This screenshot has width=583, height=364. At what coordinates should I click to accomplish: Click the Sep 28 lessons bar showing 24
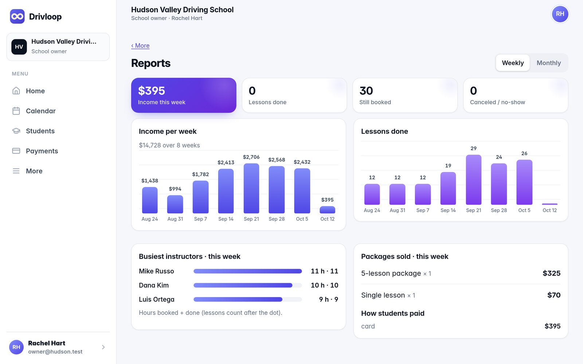(x=499, y=184)
